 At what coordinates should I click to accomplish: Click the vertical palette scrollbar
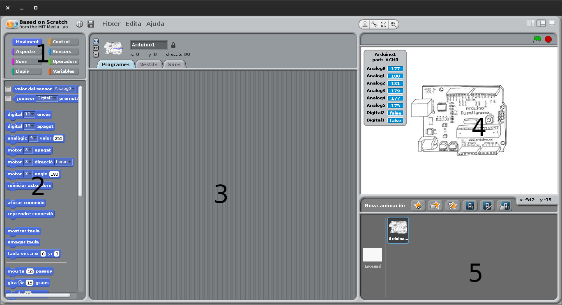click(81, 141)
